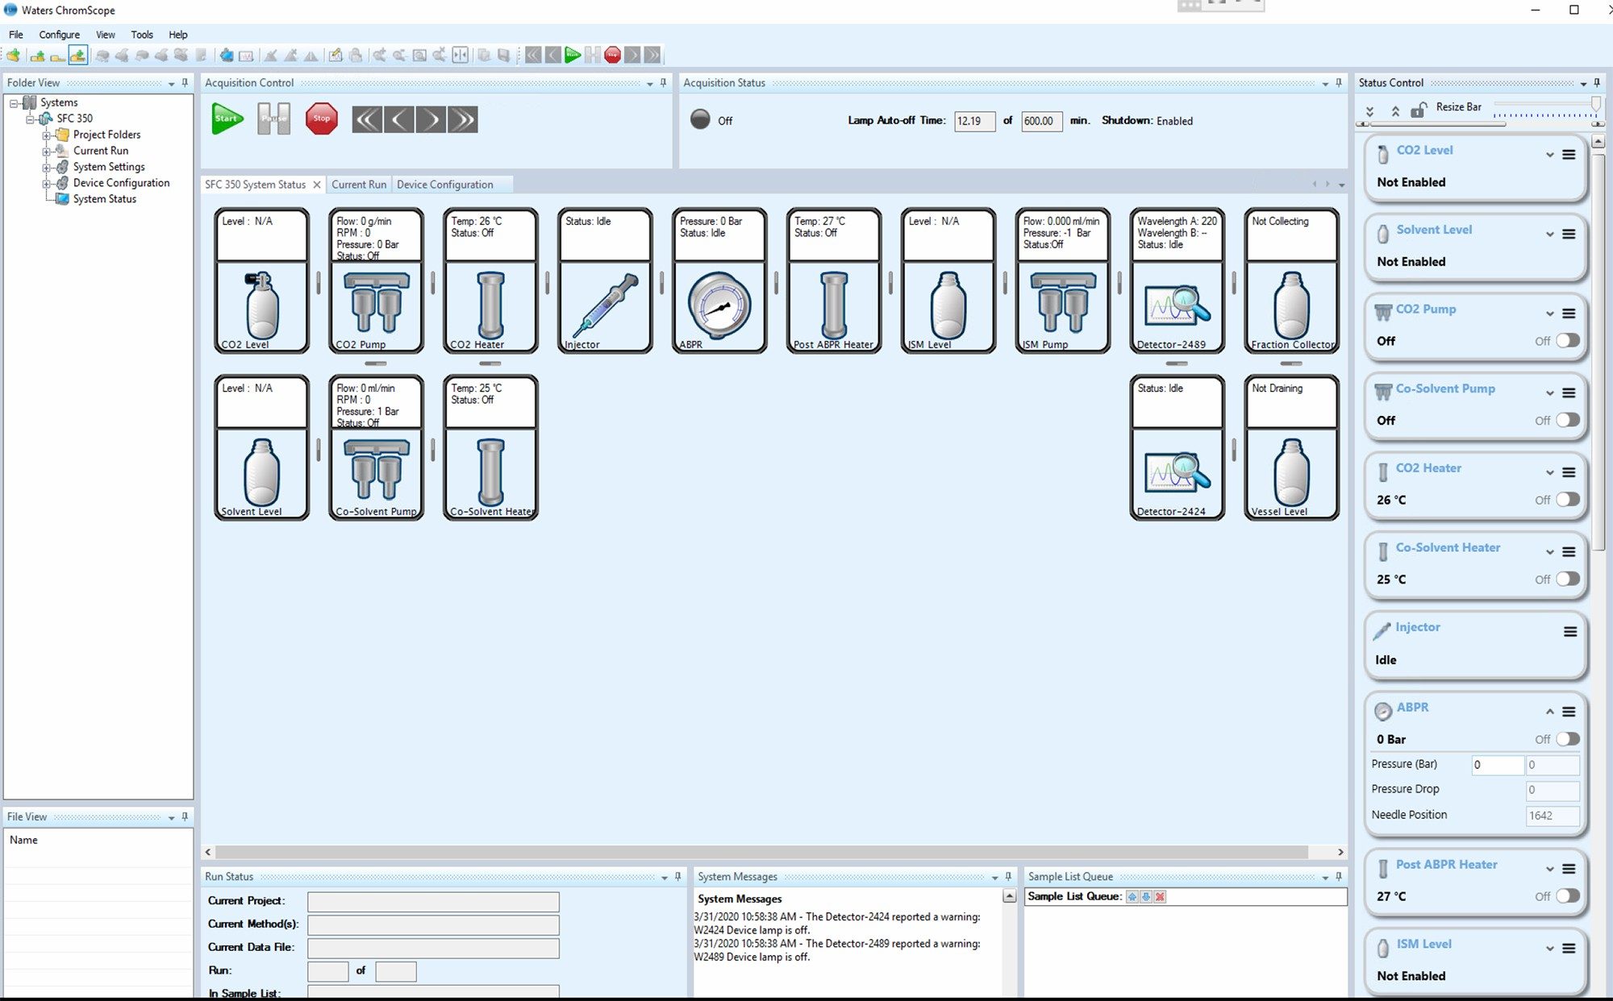Open the CO2 Heater card menu
Screen dimensions: 1613x1001
(1569, 472)
